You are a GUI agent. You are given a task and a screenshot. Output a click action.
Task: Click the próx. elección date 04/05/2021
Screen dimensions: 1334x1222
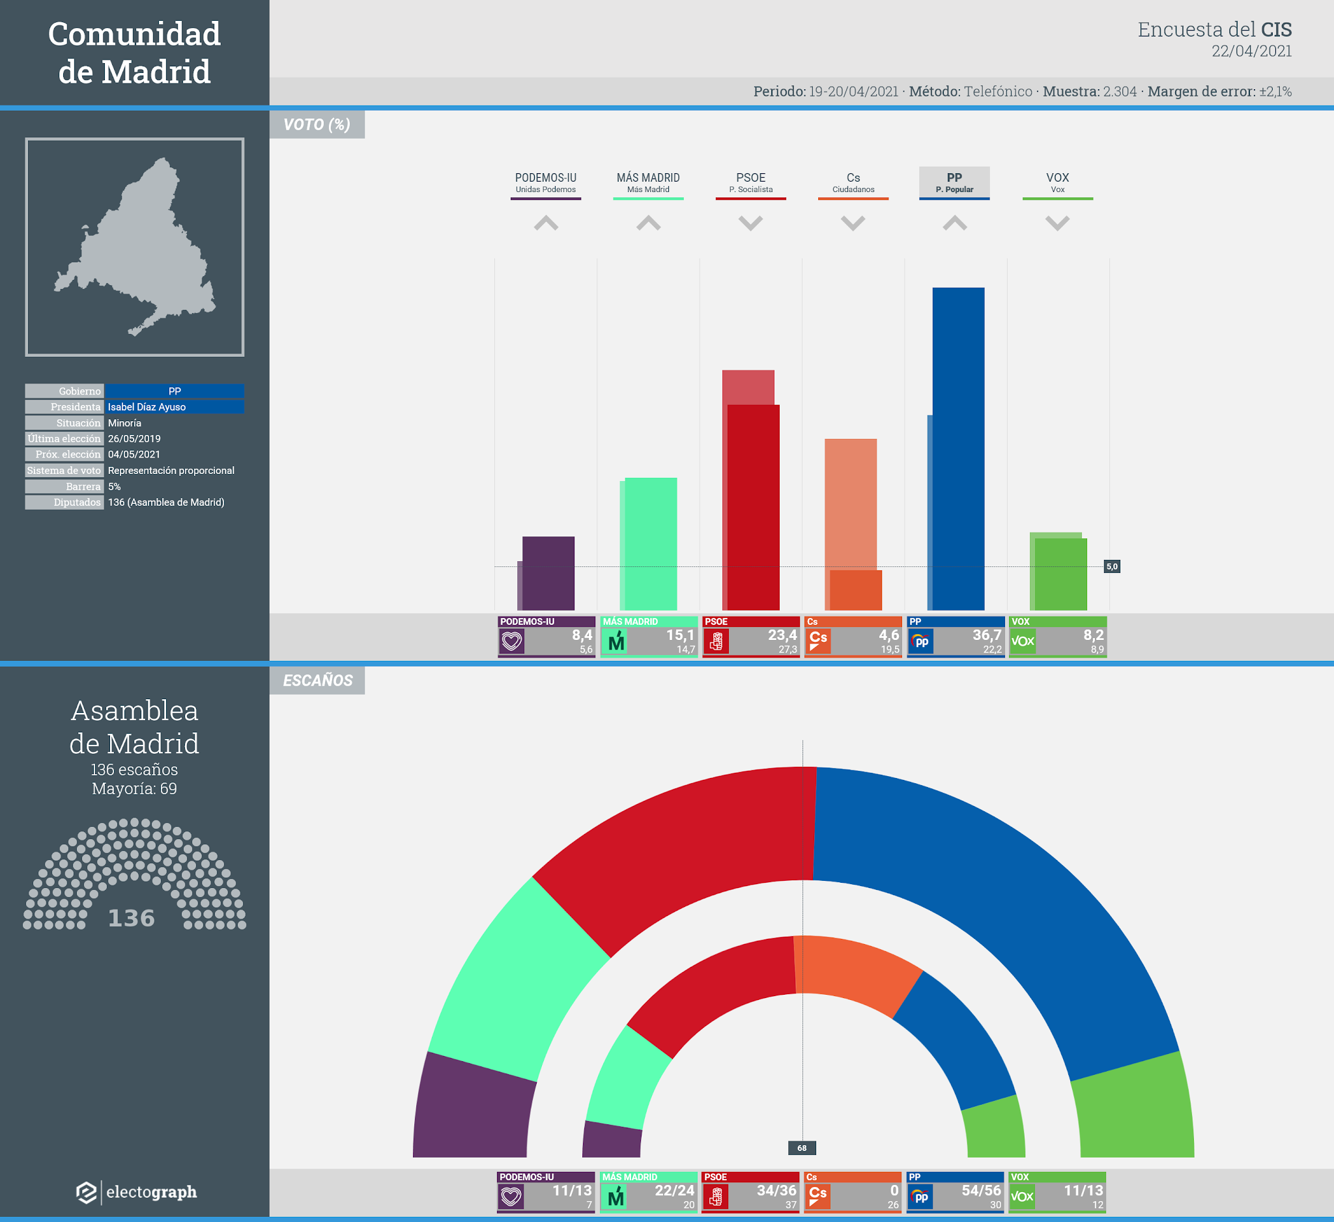pyautogui.click(x=134, y=454)
